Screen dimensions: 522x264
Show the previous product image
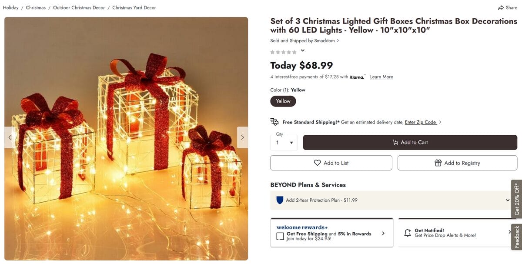point(10,137)
